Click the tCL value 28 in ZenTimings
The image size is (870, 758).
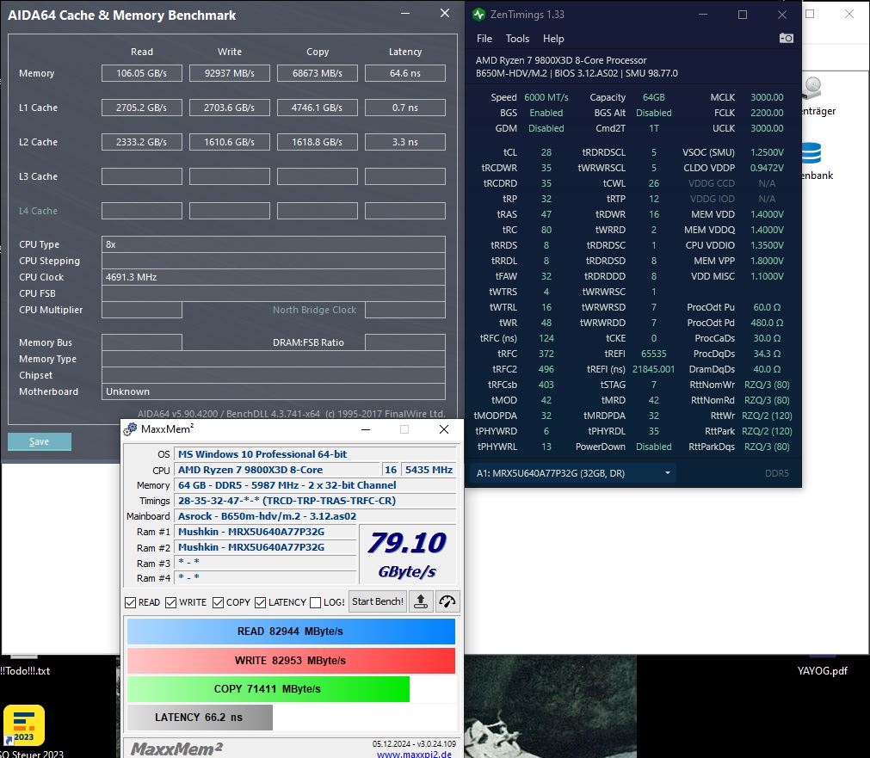(x=546, y=152)
